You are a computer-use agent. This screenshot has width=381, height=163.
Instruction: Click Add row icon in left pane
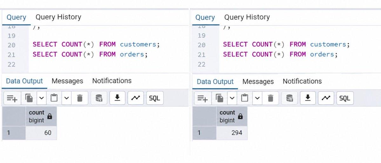click(x=12, y=98)
